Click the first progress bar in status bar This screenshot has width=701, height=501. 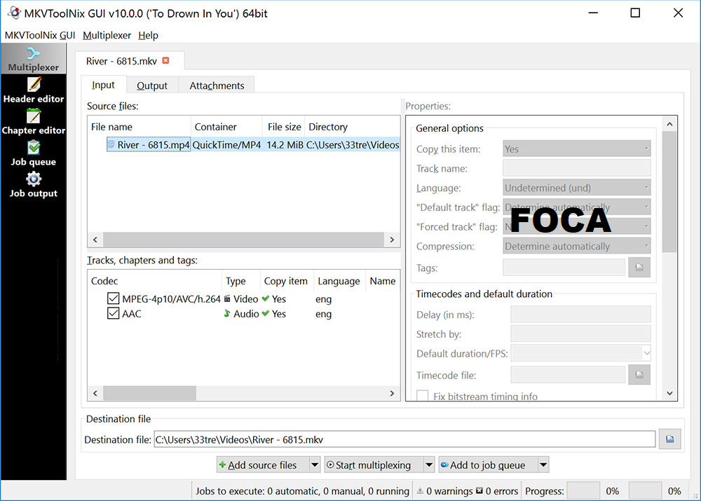(583, 490)
